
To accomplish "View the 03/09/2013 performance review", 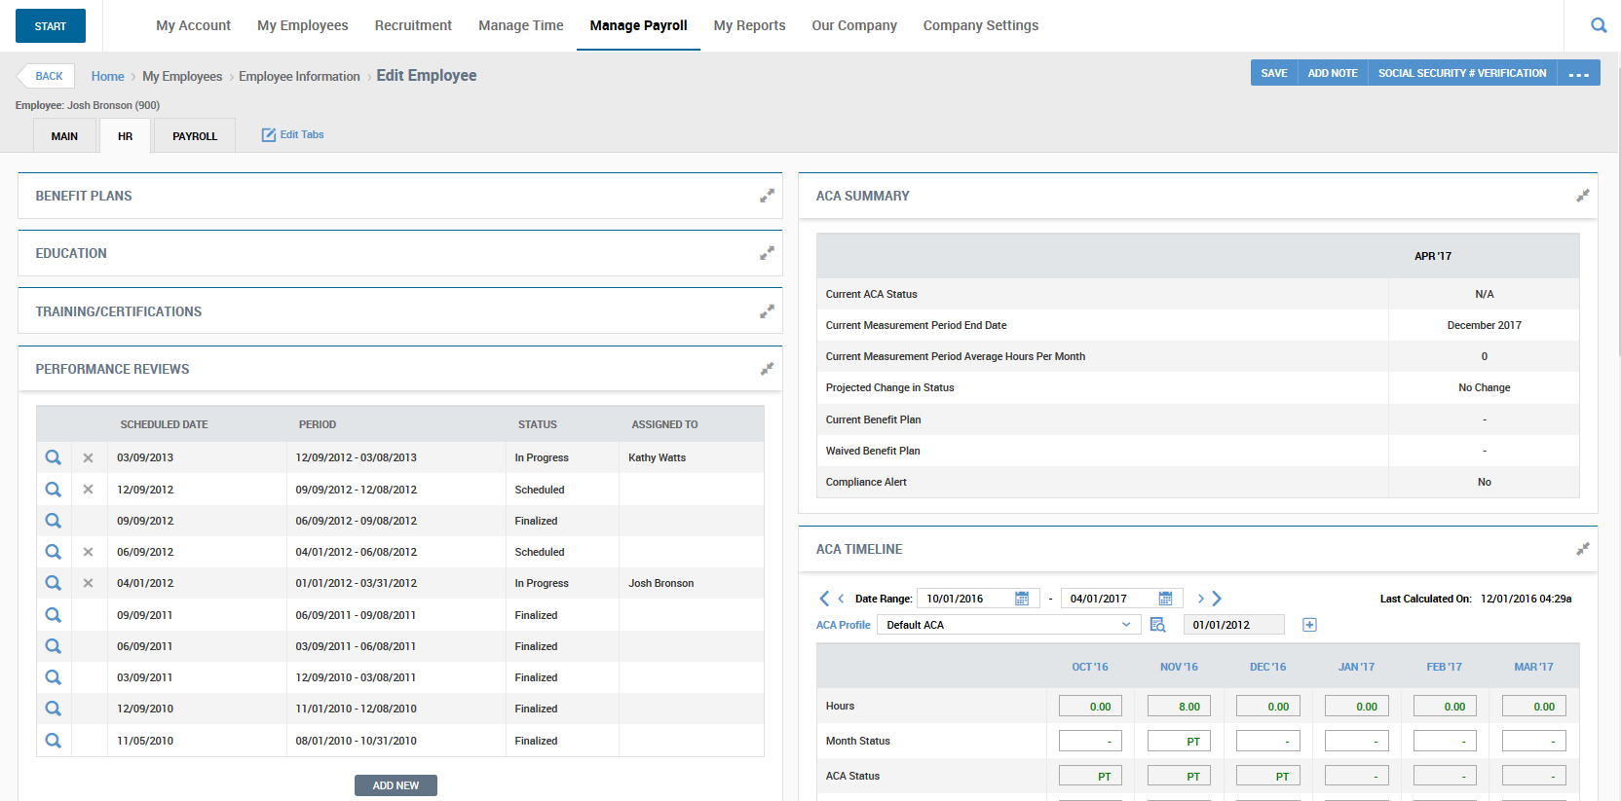I will pos(54,457).
